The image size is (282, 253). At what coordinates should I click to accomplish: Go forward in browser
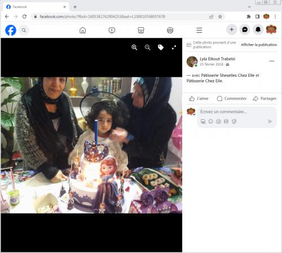16,16
